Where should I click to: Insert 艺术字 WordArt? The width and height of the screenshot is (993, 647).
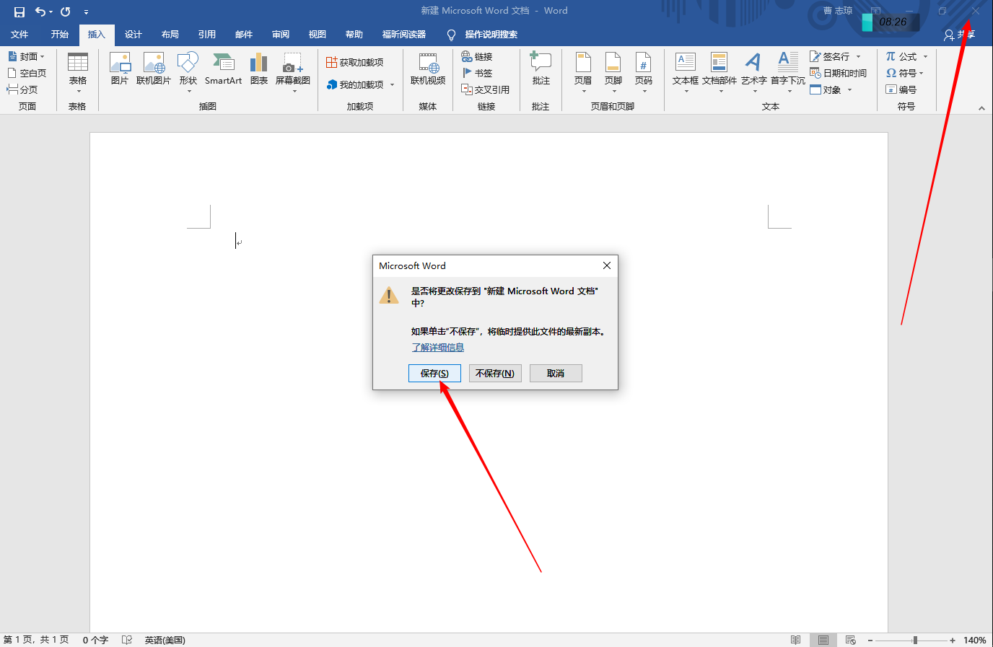[x=754, y=72]
